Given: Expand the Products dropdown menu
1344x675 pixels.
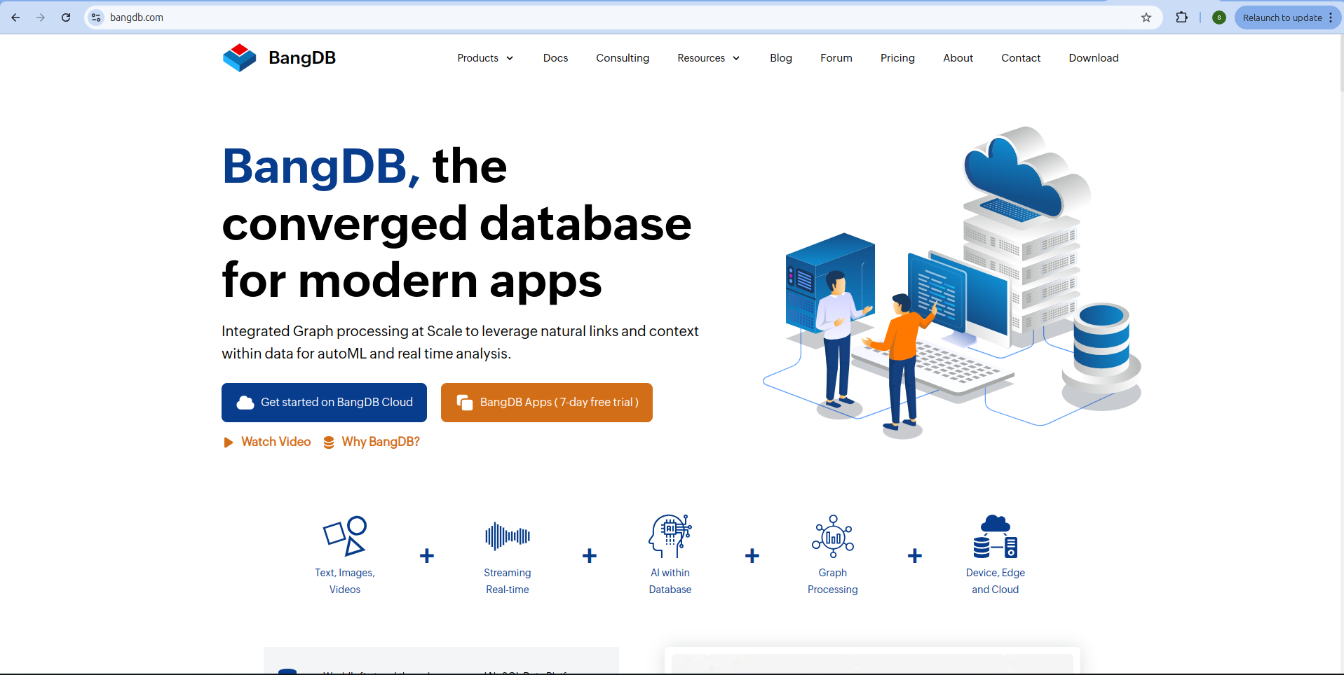Looking at the screenshot, I should [485, 58].
